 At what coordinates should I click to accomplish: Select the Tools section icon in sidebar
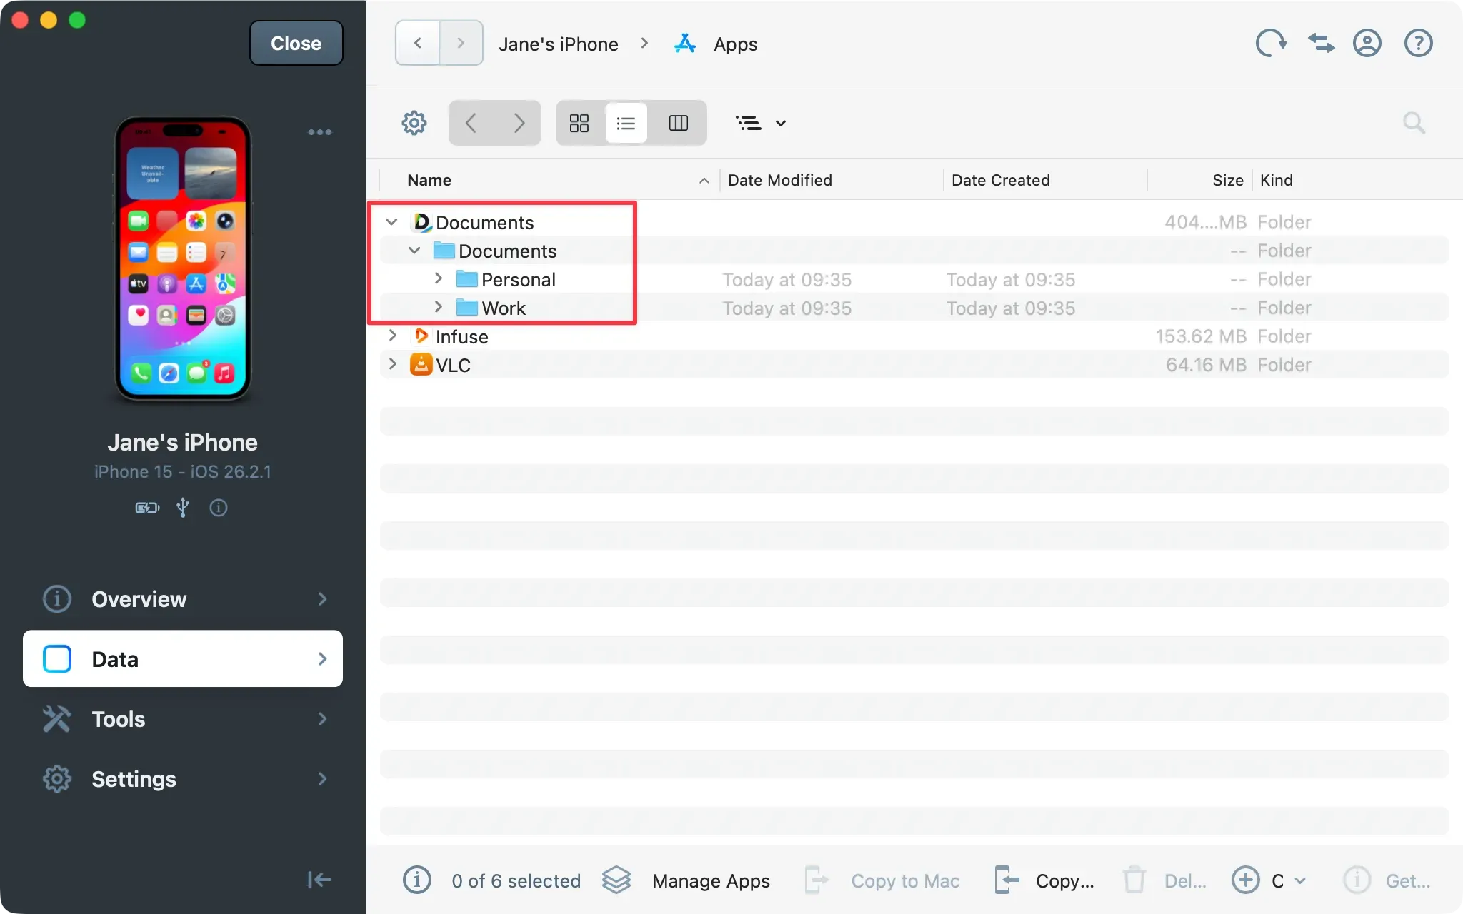click(x=56, y=718)
